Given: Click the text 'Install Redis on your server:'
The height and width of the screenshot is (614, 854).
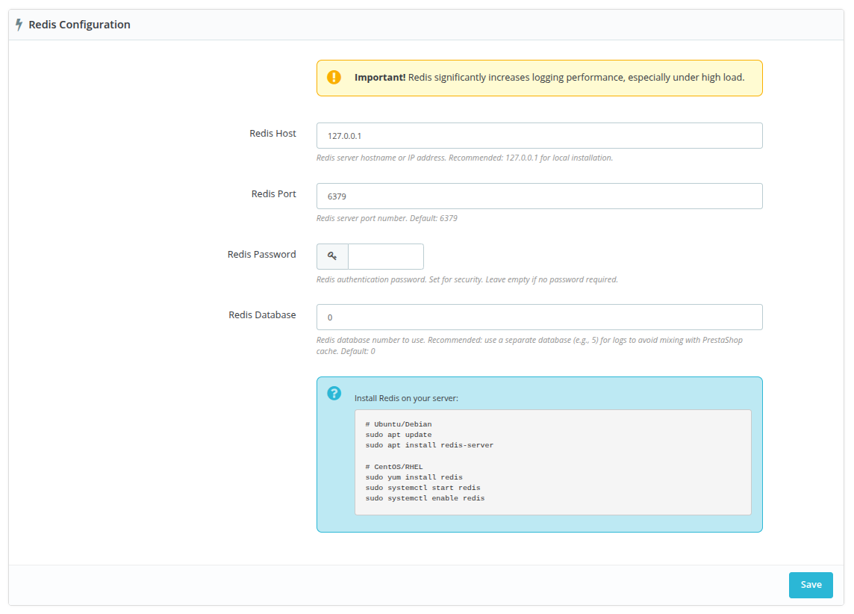Looking at the screenshot, I should point(406,398).
